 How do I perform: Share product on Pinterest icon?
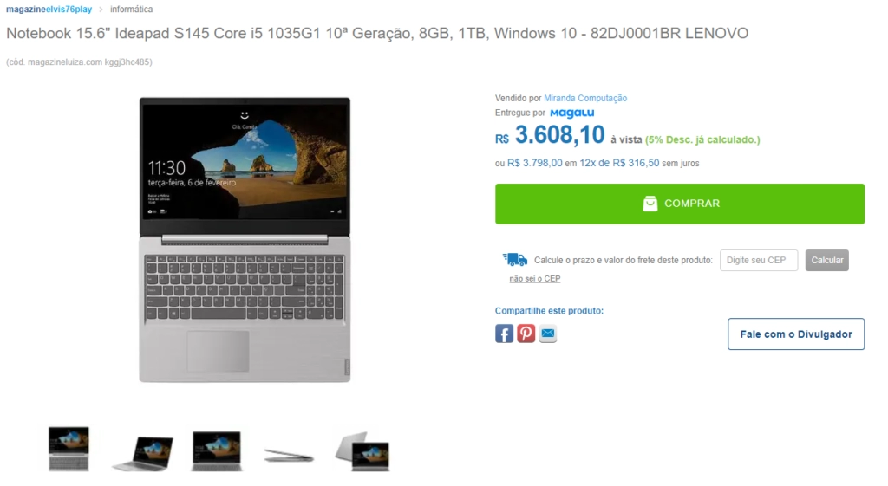tap(526, 334)
